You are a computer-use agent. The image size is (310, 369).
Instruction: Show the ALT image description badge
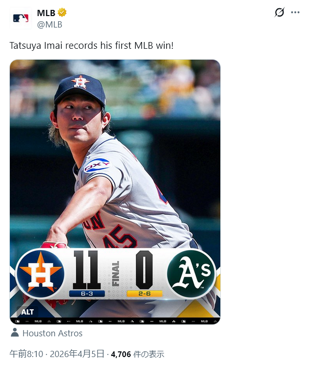[x=27, y=312]
